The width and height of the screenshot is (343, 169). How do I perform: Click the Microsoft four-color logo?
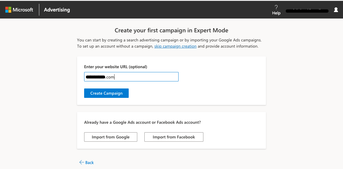point(8,10)
